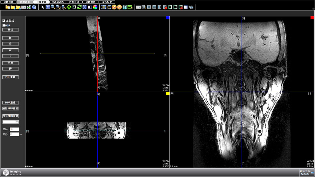Image resolution: width=315 pixels, height=177 pixels.
Task: Toggle the 定位线 checkbox
Action: pos(4,21)
